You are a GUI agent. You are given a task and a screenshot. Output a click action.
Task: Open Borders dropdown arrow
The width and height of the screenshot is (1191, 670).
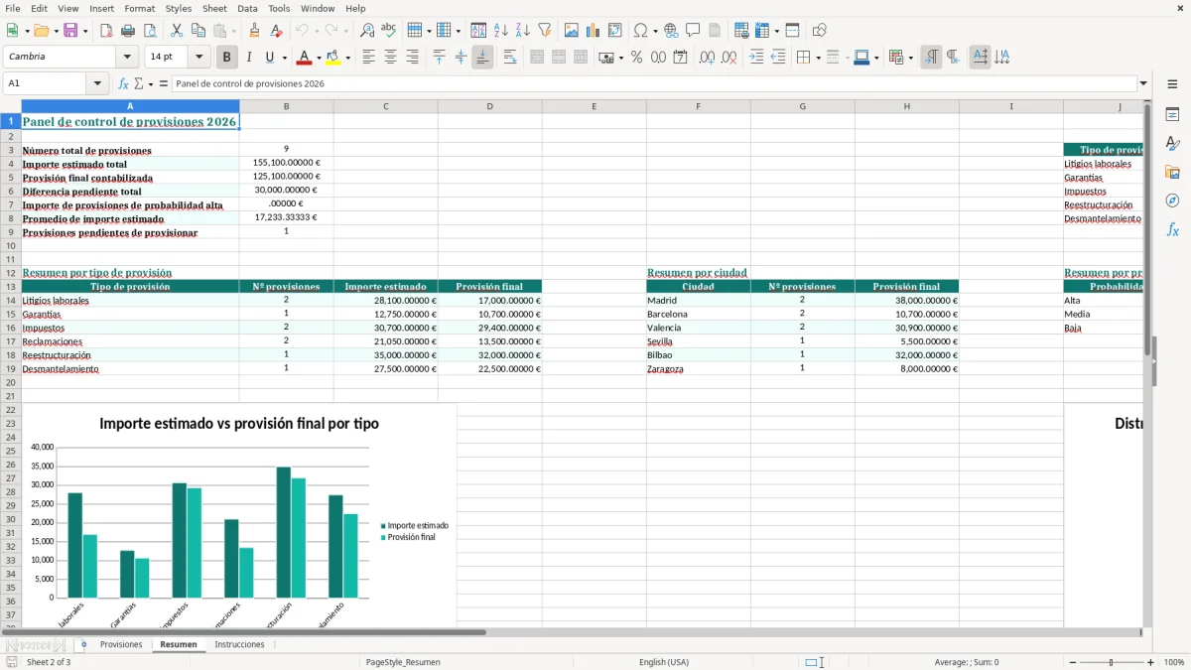[x=818, y=58]
